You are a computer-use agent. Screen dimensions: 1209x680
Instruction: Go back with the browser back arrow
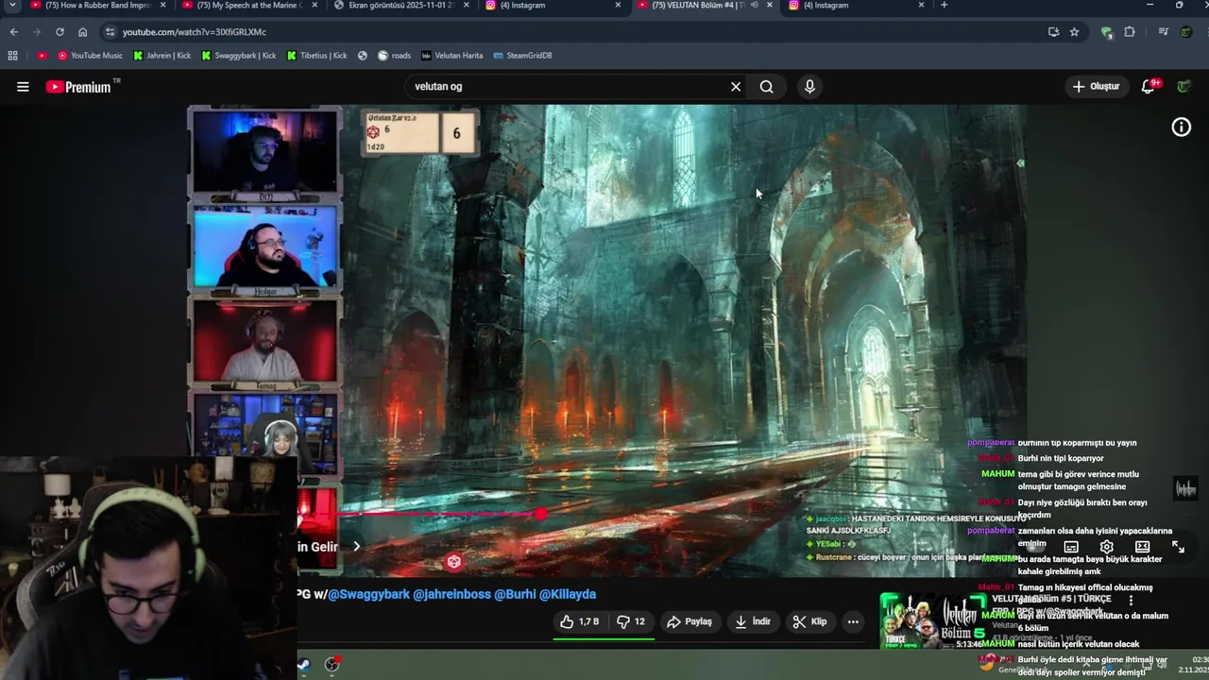(14, 32)
